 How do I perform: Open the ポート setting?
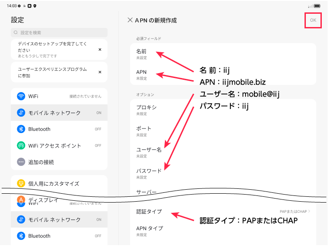(x=223, y=131)
